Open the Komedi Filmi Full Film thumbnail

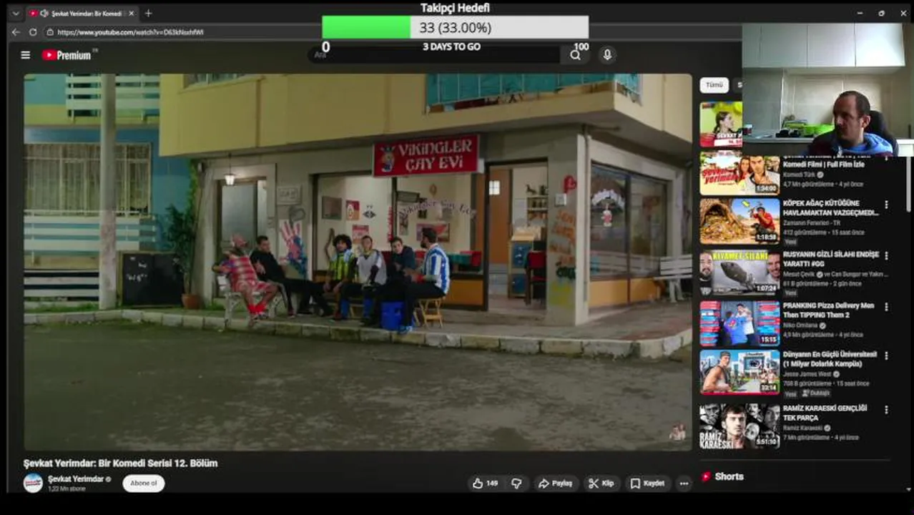coord(739,172)
